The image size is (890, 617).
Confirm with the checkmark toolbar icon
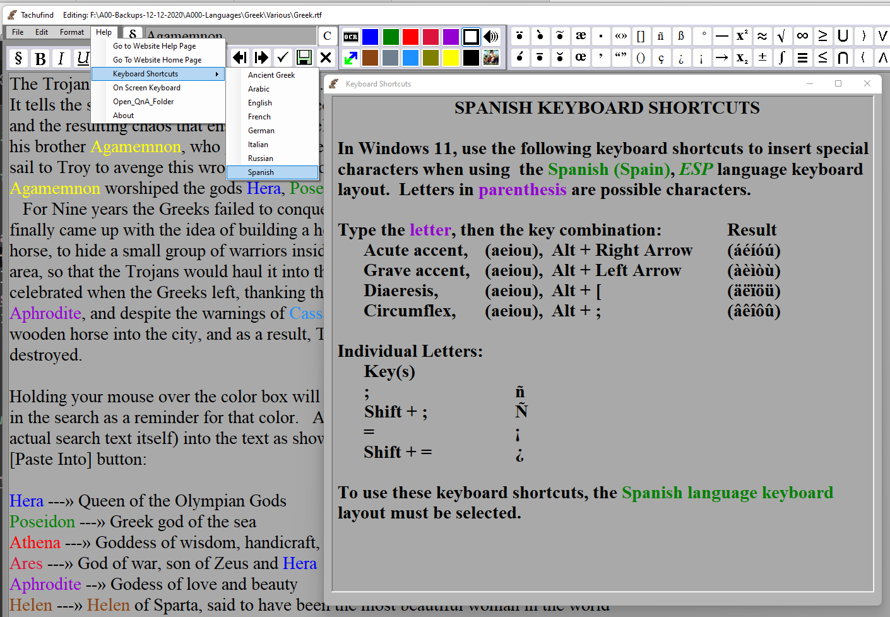coord(282,57)
